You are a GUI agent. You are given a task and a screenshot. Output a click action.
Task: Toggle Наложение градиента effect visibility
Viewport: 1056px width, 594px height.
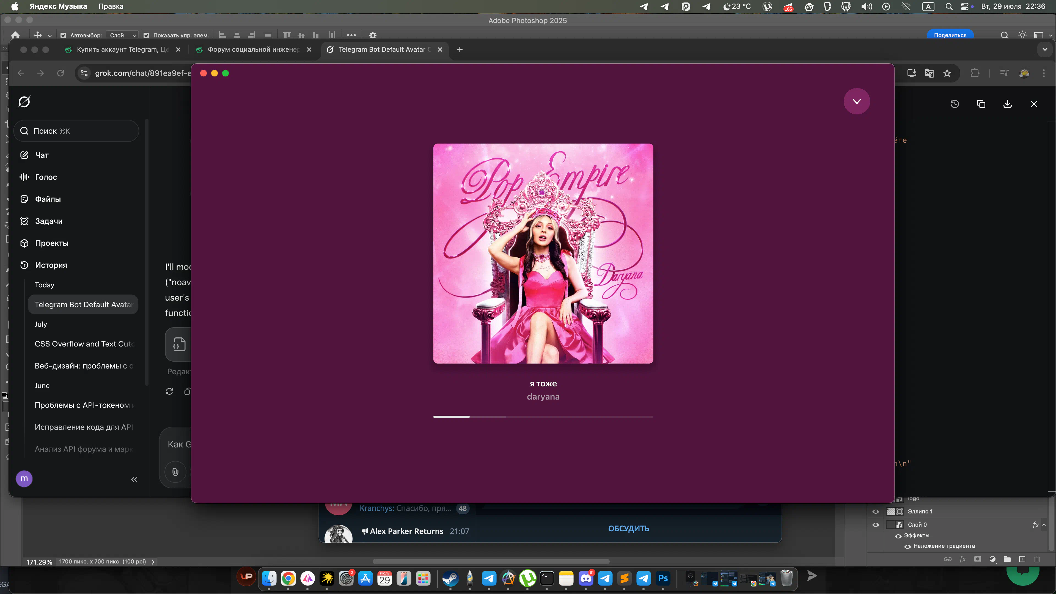pyautogui.click(x=908, y=546)
